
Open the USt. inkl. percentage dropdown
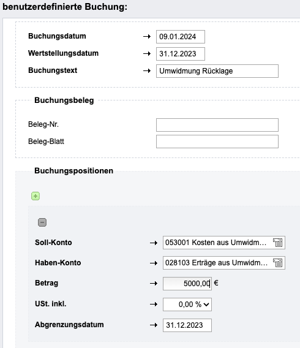(187, 304)
